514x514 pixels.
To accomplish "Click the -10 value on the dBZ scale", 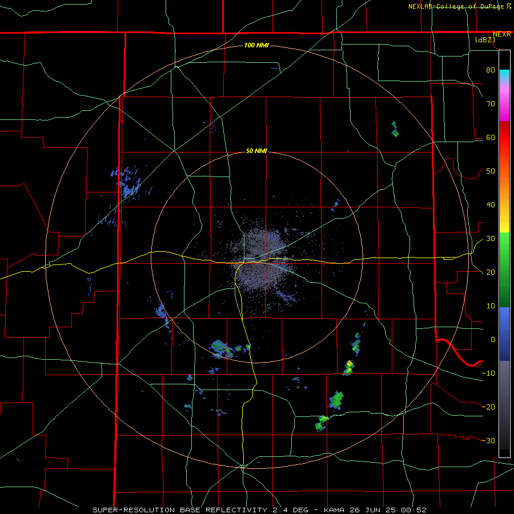I will [488, 373].
